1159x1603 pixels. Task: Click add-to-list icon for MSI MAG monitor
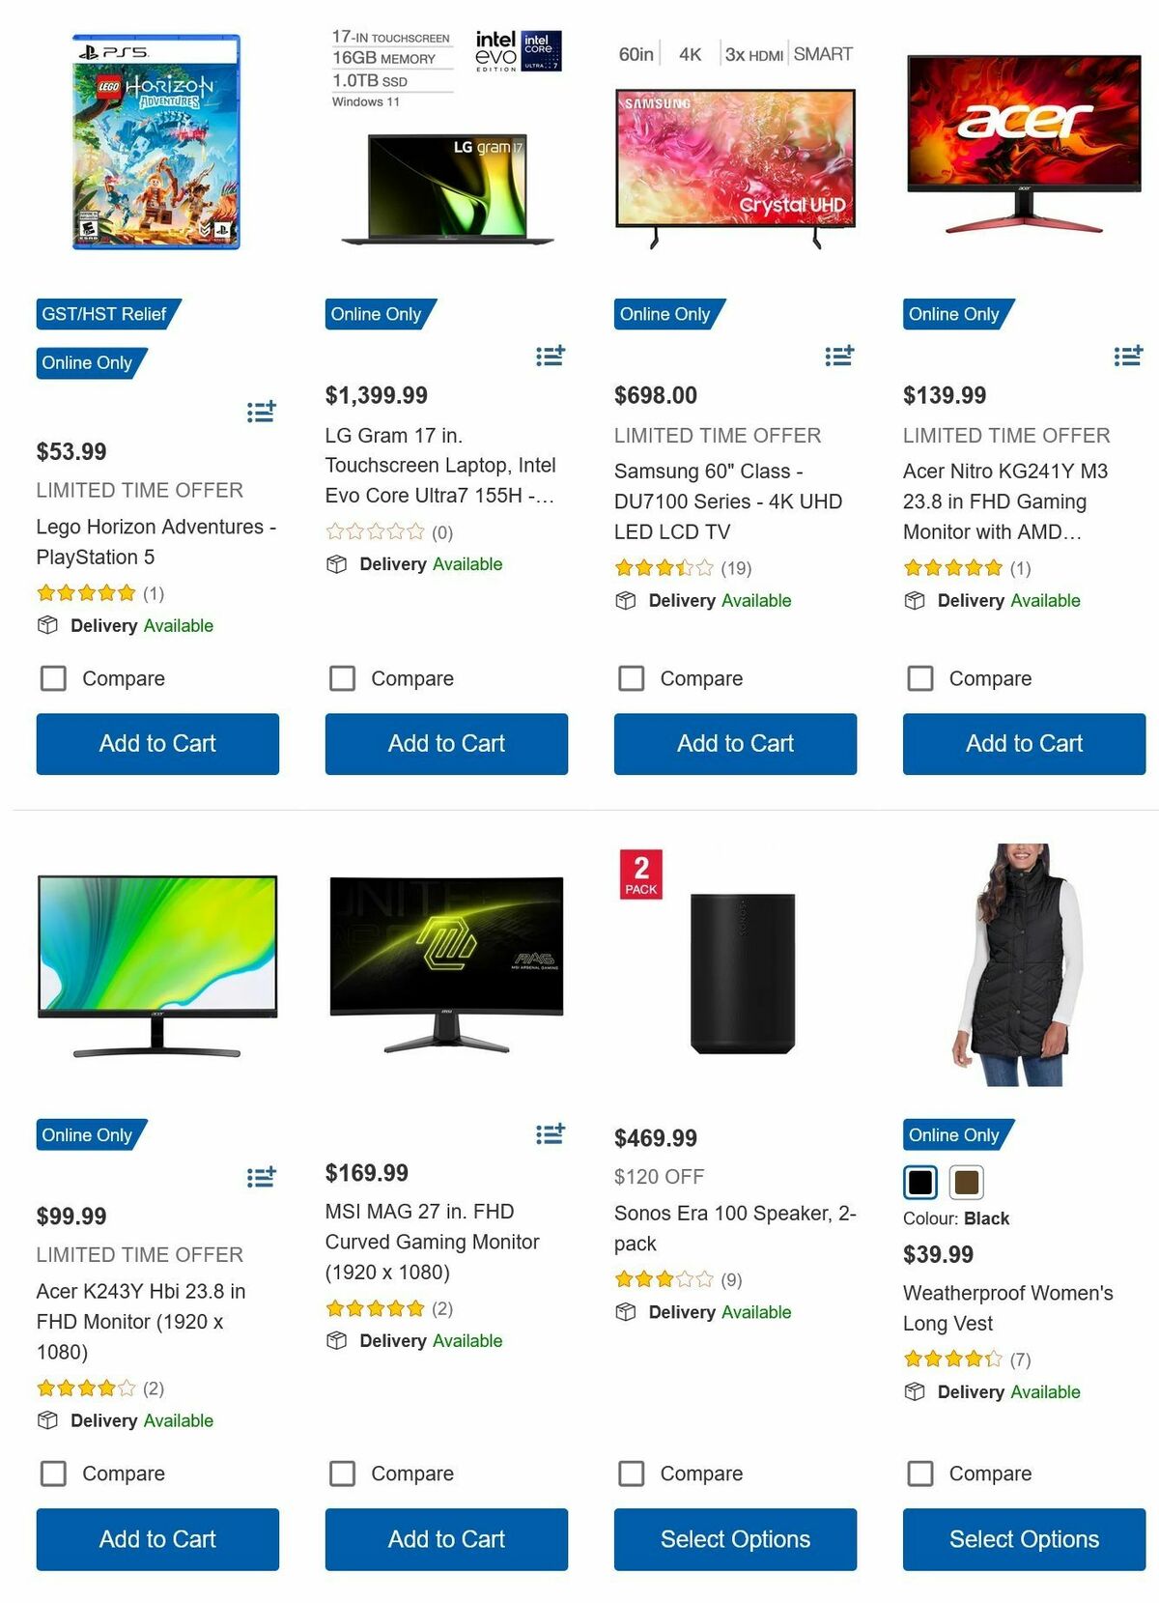(x=551, y=1132)
